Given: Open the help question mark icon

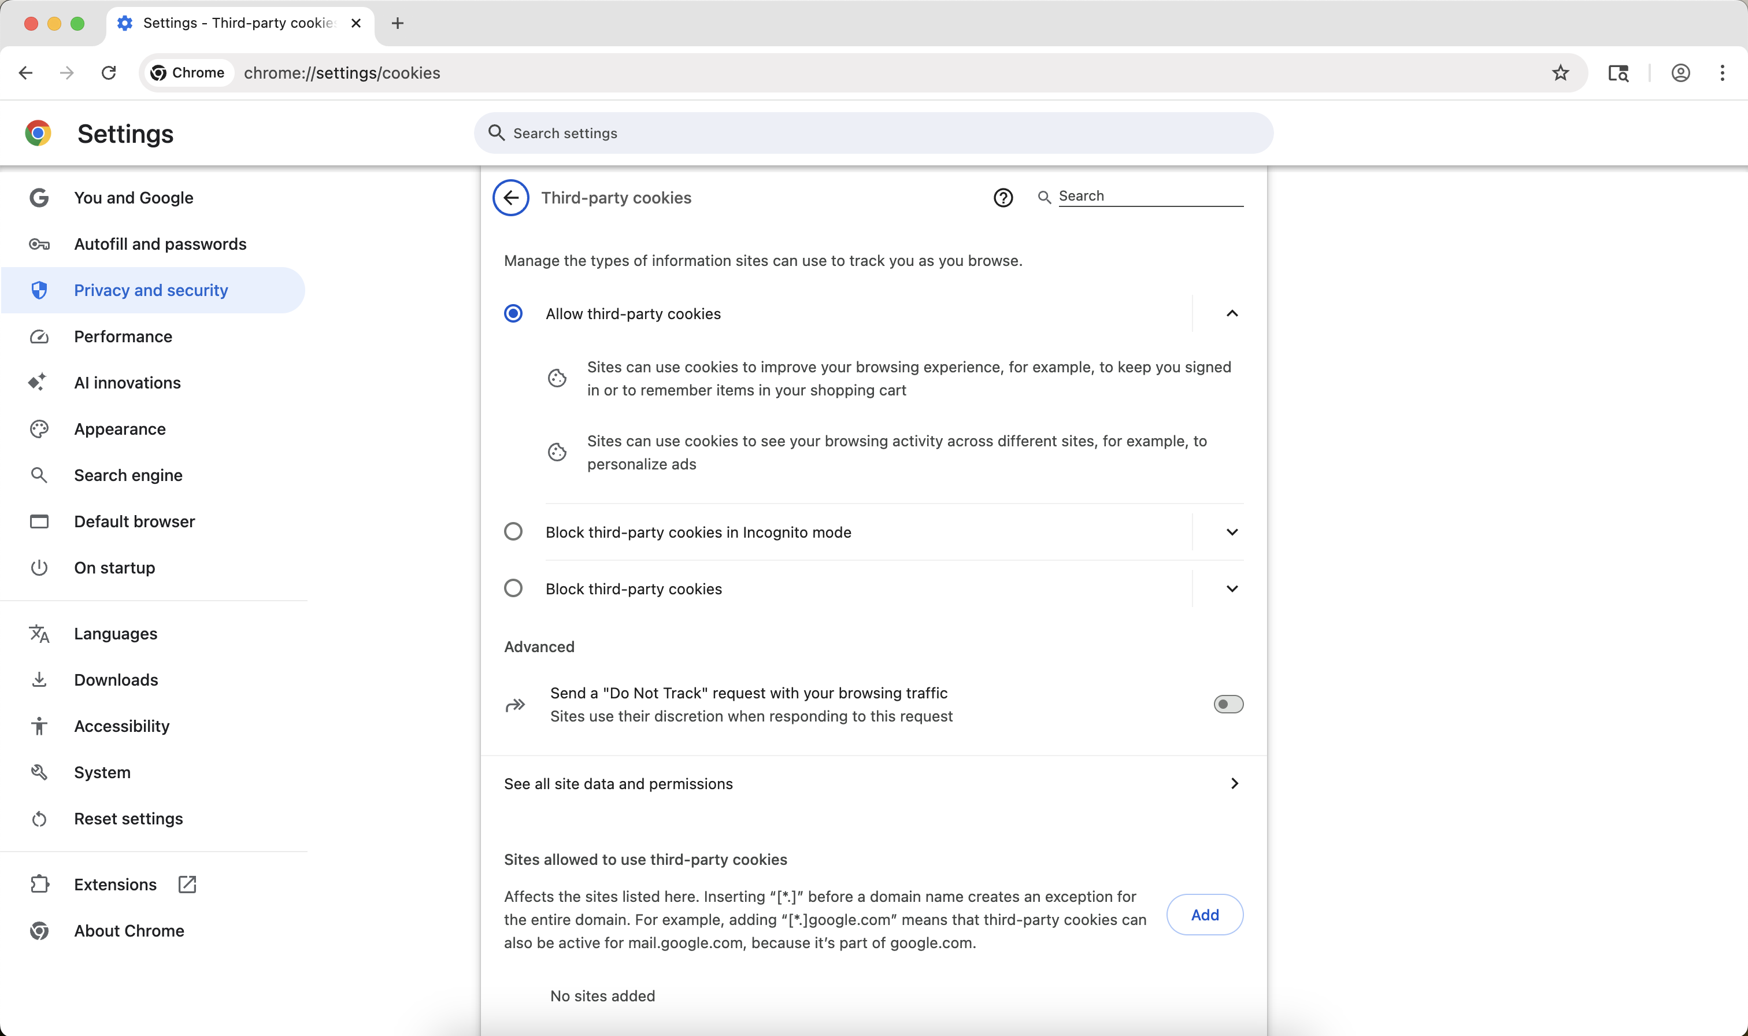Looking at the screenshot, I should coord(1003,198).
